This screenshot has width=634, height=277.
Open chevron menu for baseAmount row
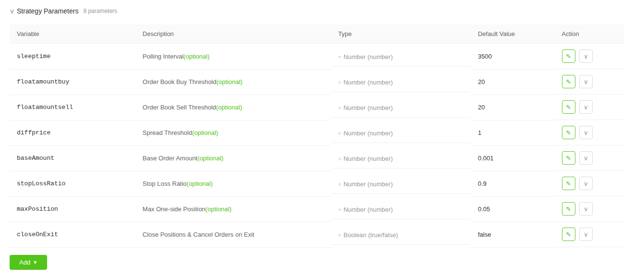(585, 158)
